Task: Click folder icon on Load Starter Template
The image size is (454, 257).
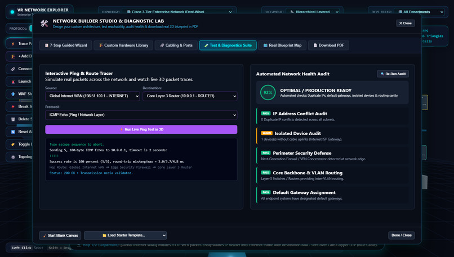Action: [104, 235]
